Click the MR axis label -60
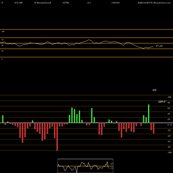The image size is (173, 173). pyautogui.click(x=169, y=142)
